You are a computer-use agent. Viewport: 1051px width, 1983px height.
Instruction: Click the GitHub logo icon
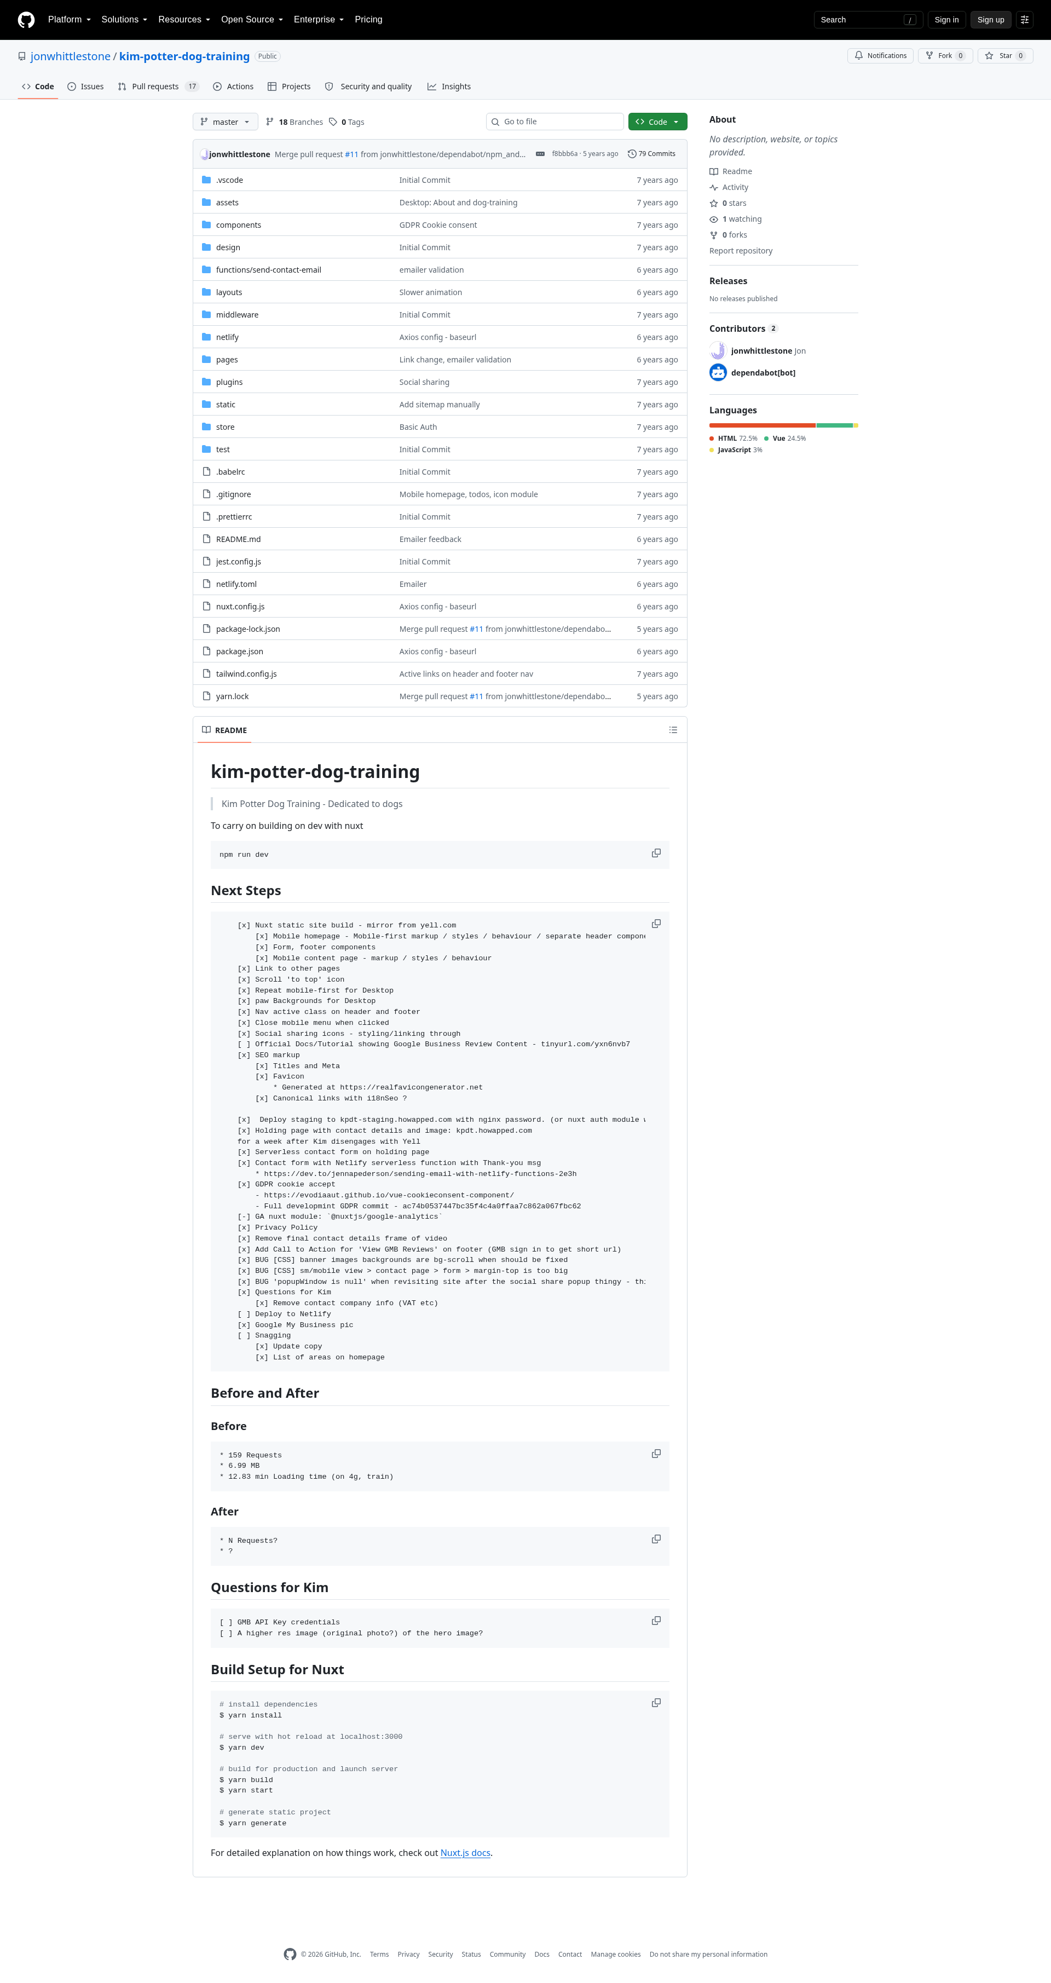tap(26, 20)
